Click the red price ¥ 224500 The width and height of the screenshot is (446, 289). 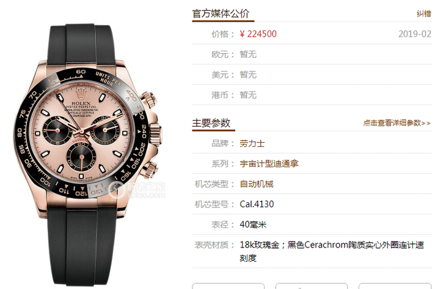[x=258, y=34]
